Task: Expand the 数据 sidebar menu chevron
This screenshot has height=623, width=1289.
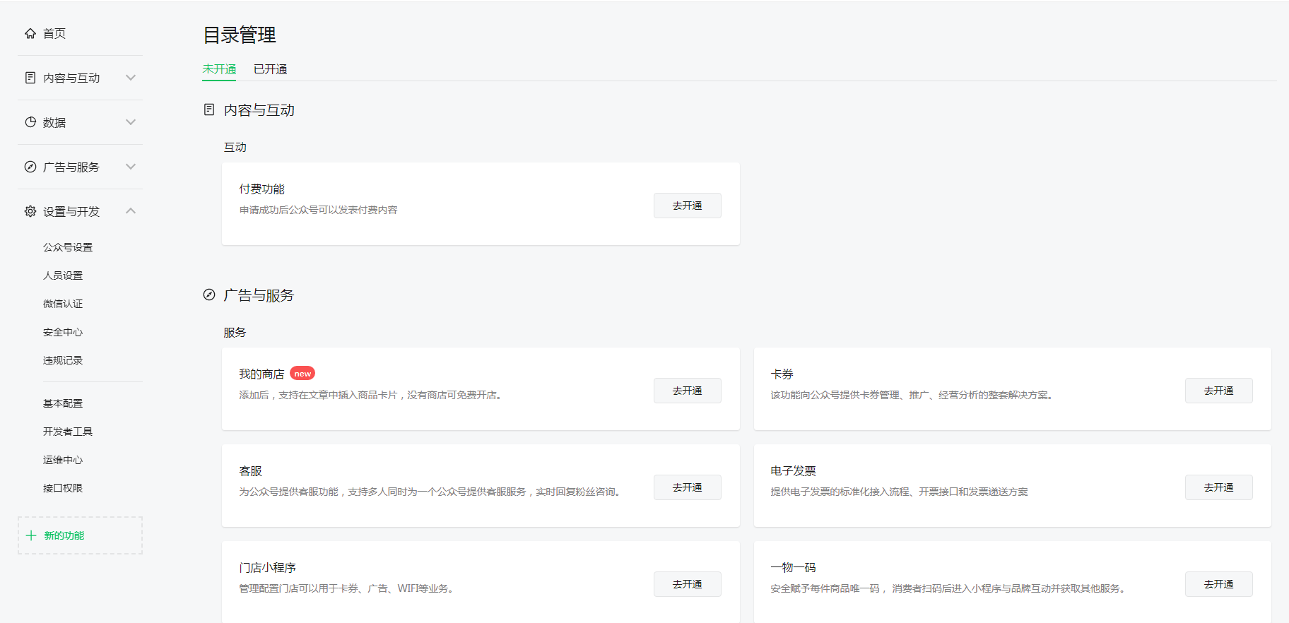Action: tap(131, 122)
